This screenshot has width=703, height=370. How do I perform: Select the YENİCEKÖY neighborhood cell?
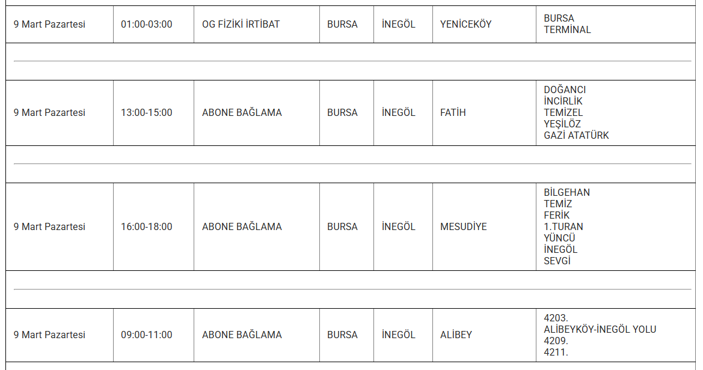(x=465, y=25)
